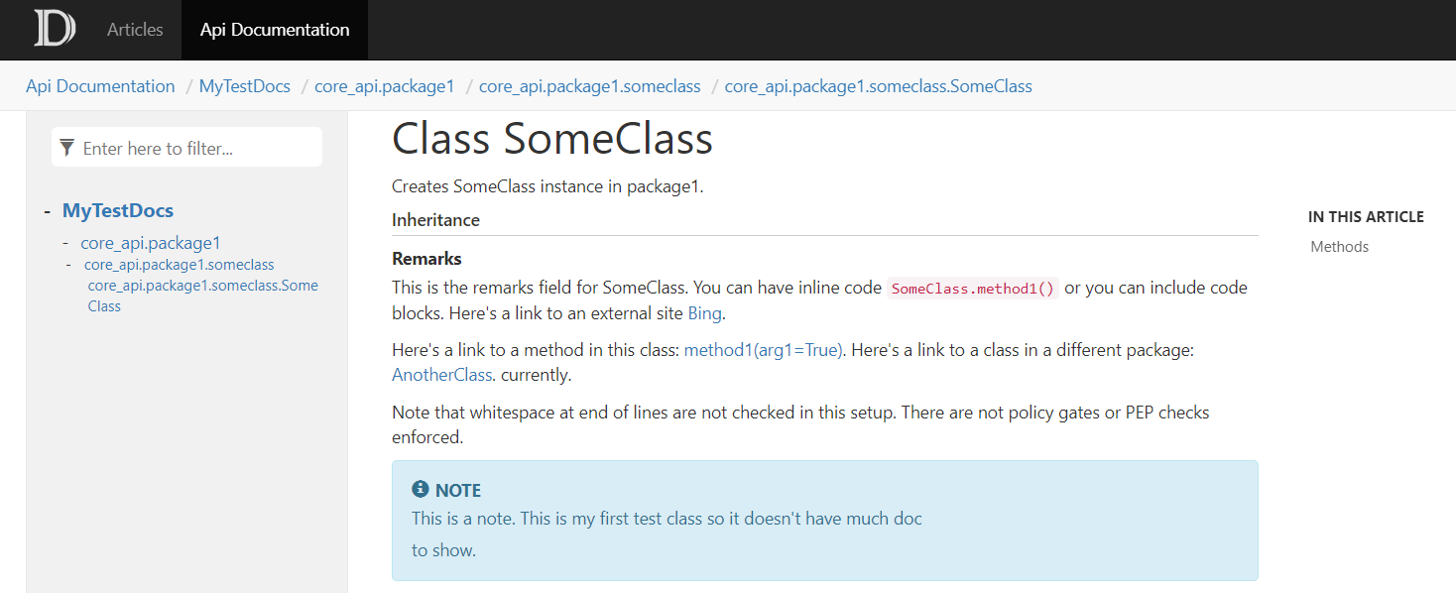Click the Bing external link
This screenshot has height=593, width=1456.
705,313
